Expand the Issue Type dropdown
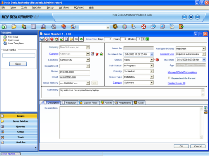Image resolution: width=209 pixels, height=156 pixels. click(x=152, y=77)
